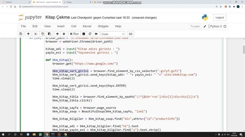Go to Jupyter home via logo

point(30,17)
